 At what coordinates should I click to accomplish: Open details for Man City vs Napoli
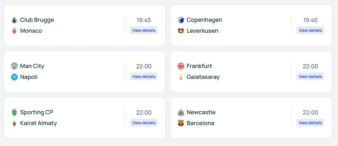(x=144, y=77)
